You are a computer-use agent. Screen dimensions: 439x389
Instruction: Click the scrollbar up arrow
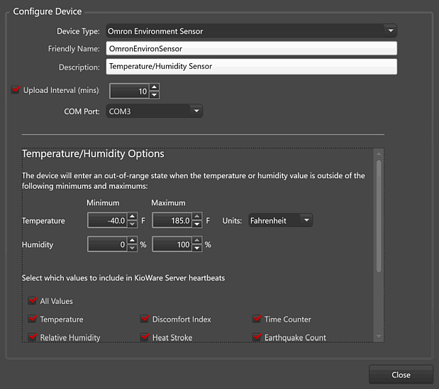pyautogui.click(x=379, y=153)
